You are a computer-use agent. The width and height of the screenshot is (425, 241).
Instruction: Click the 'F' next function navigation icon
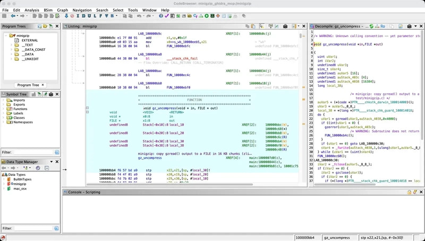pos(100,16)
